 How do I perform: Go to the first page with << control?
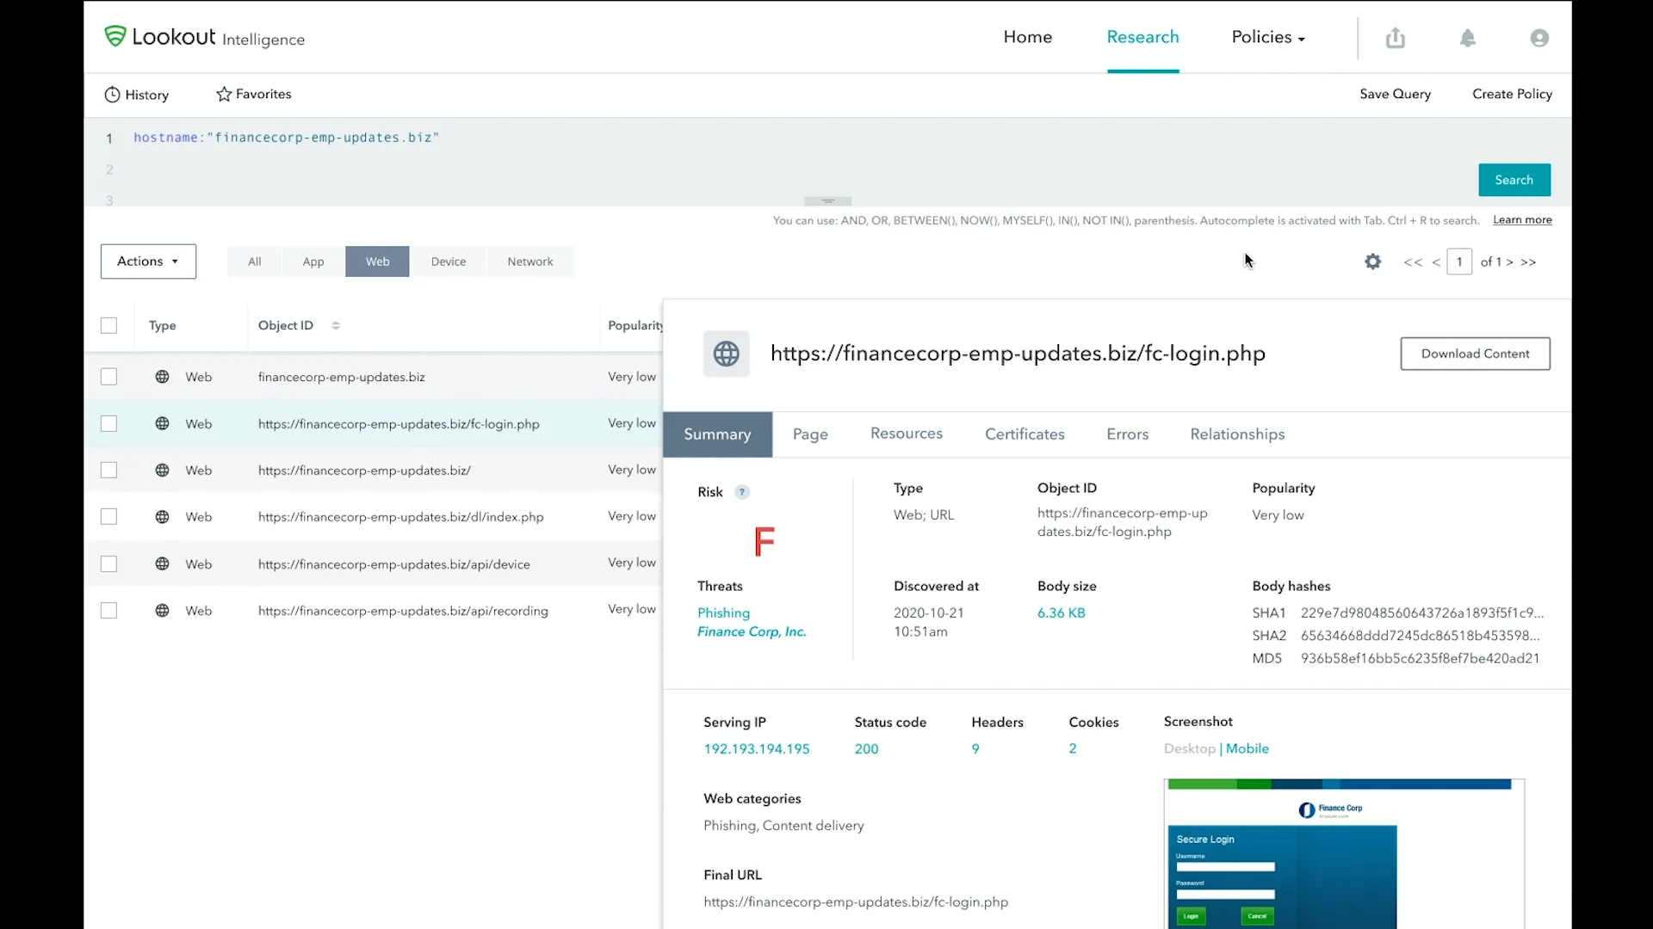coord(1413,262)
